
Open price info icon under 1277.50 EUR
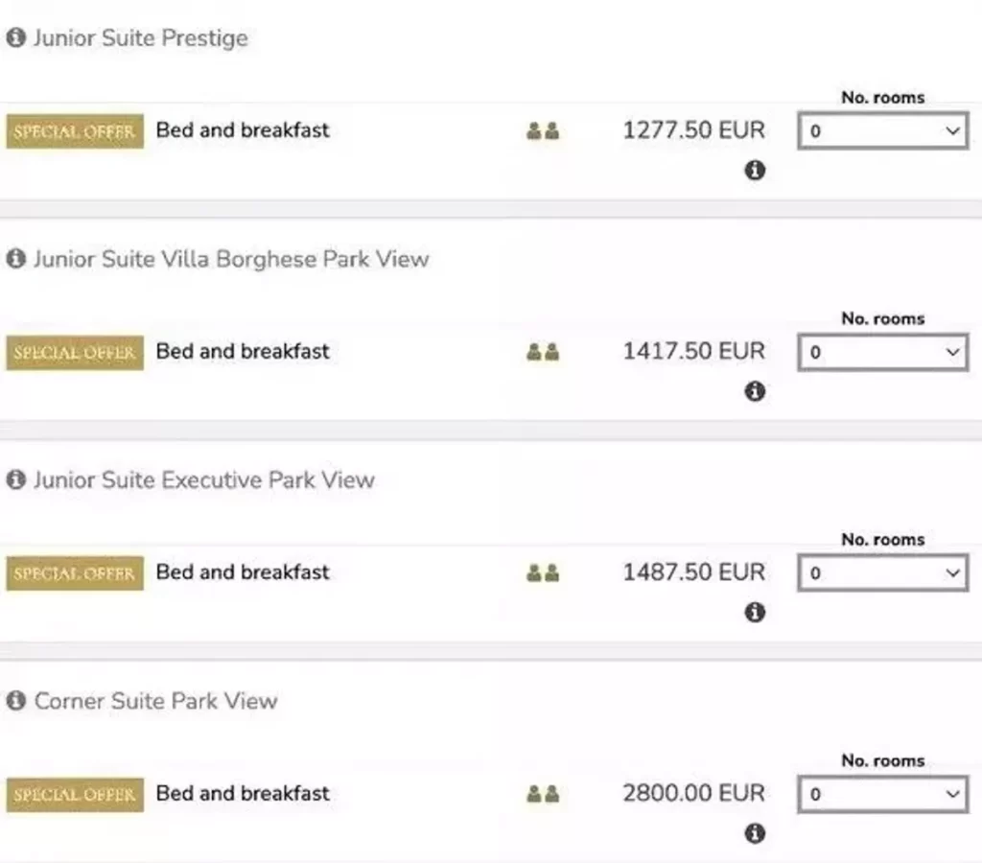click(x=755, y=170)
